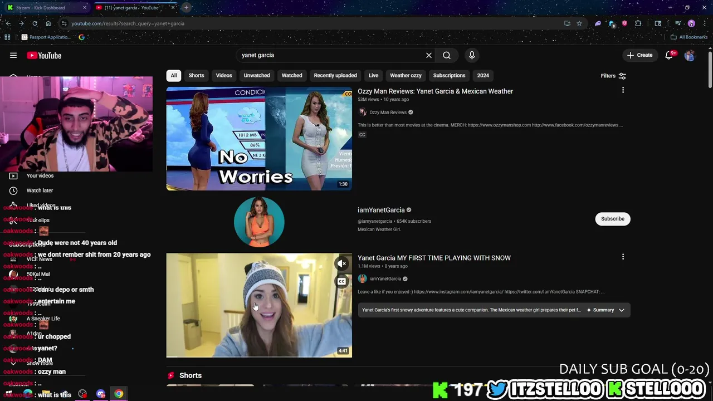This screenshot has width=713, height=401.
Task: Go forward with the browser arrow
Action: (21, 23)
